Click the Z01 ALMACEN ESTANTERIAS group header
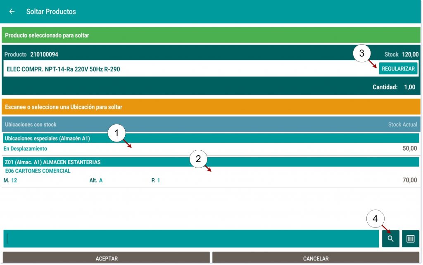Screen dimensions: 423x265 click(52, 162)
